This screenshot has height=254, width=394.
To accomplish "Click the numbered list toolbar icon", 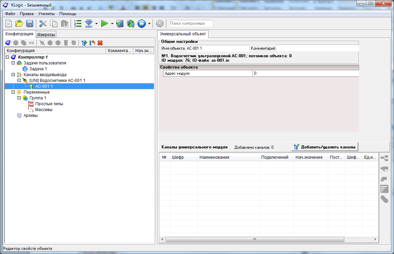I will pos(78,24).
